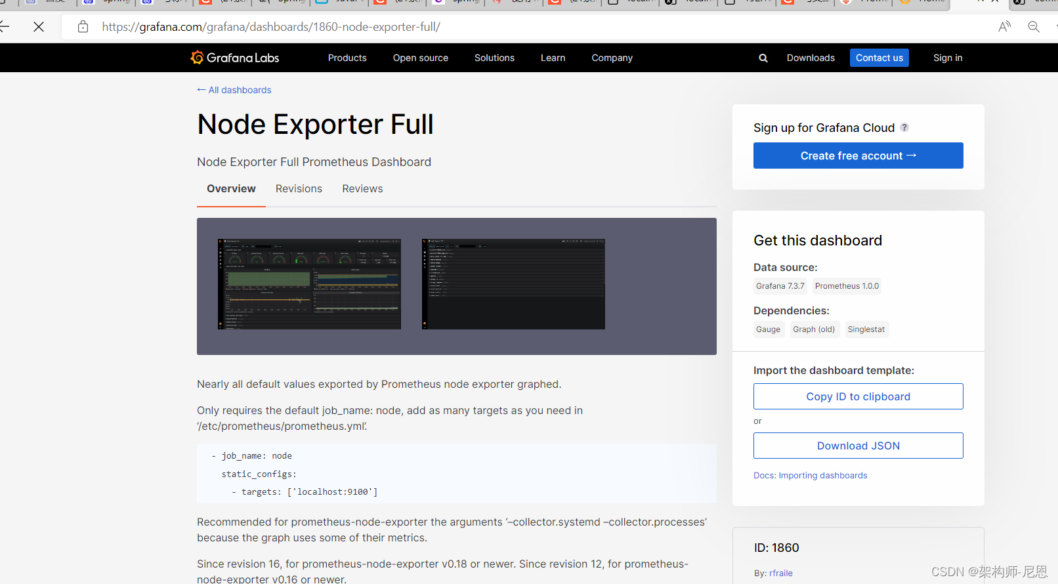The image size is (1058, 584).
Task: Click the browser back arrow
Action: tap(5, 27)
